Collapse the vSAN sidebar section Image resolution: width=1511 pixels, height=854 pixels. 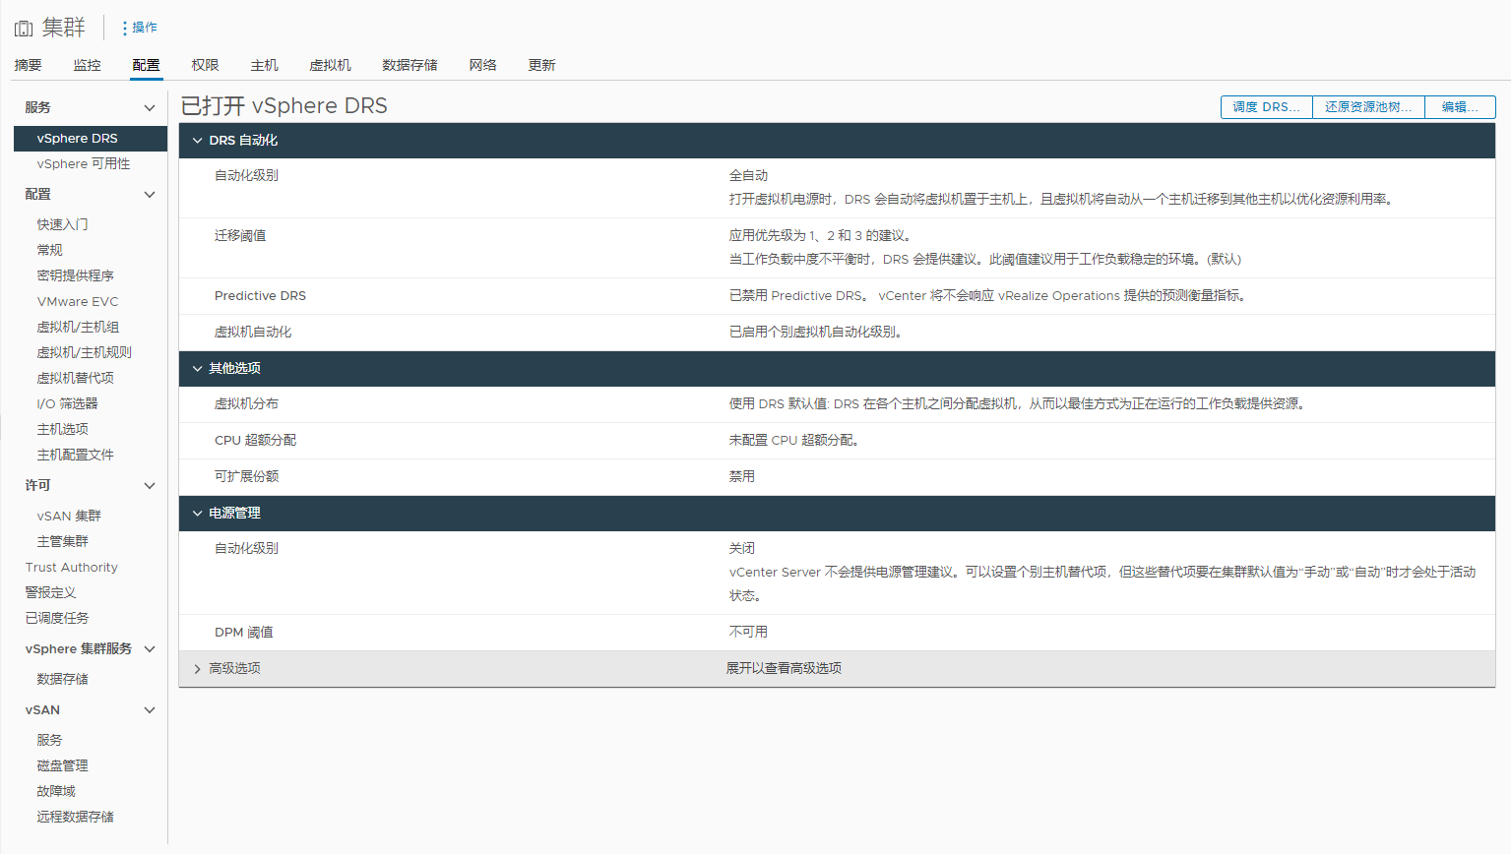click(150, 710)
